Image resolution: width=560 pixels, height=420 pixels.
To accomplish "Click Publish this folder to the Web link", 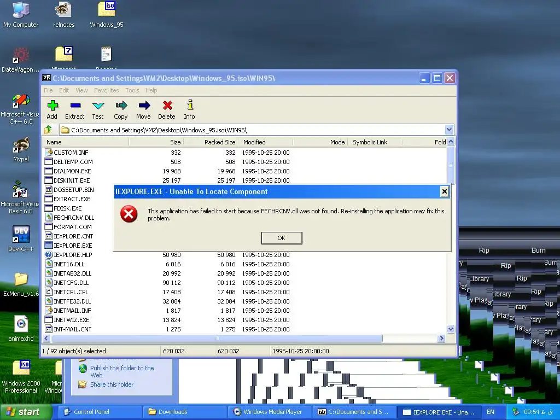I will 122,371.
